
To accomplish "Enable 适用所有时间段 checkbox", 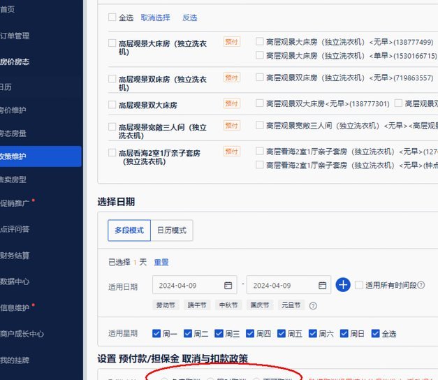I will click(359, 285).
